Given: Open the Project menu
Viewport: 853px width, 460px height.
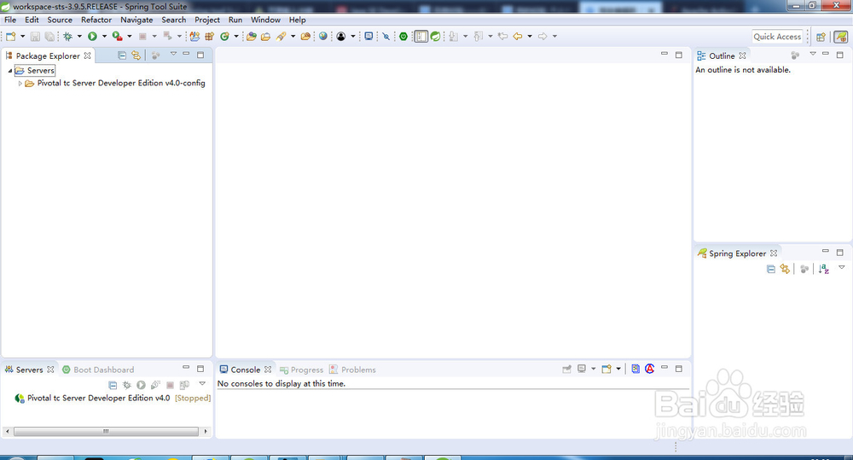Looking at the screenshot, I should click(x=207, y=20).
